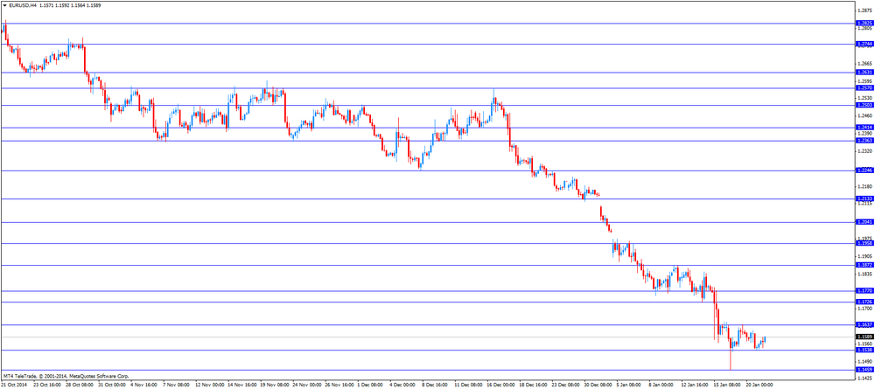Click the 4 Nov 16:00 time label
Image resolution: width=875 pixels, height=389 pixels.
(143, 385)
